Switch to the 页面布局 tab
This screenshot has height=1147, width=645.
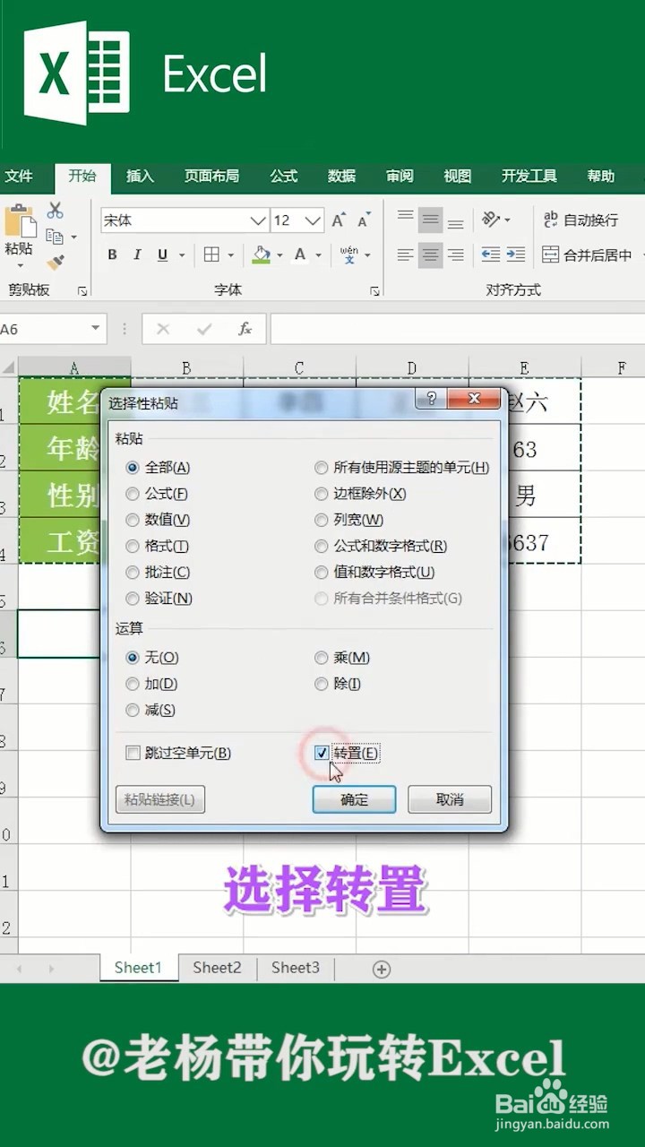[x=211, y=177]
